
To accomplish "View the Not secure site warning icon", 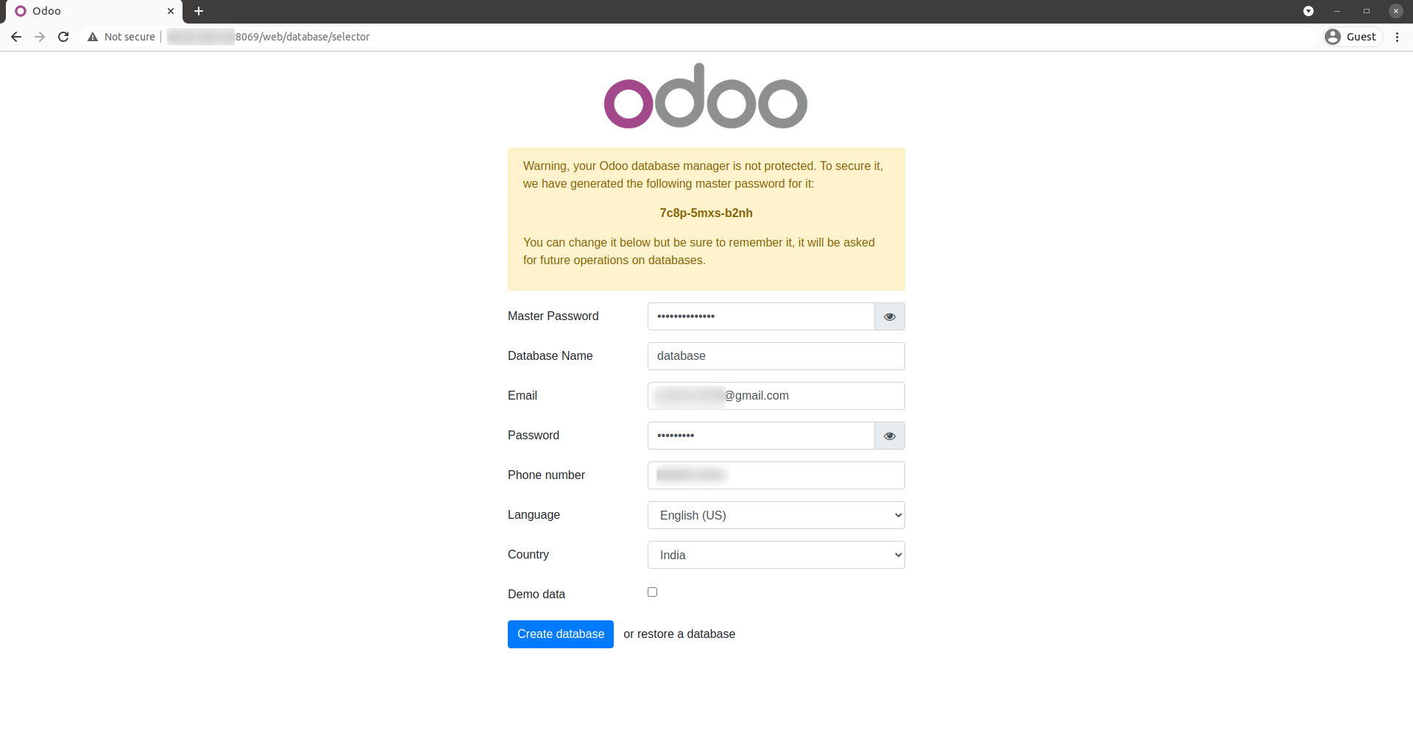I will [93, 37].
